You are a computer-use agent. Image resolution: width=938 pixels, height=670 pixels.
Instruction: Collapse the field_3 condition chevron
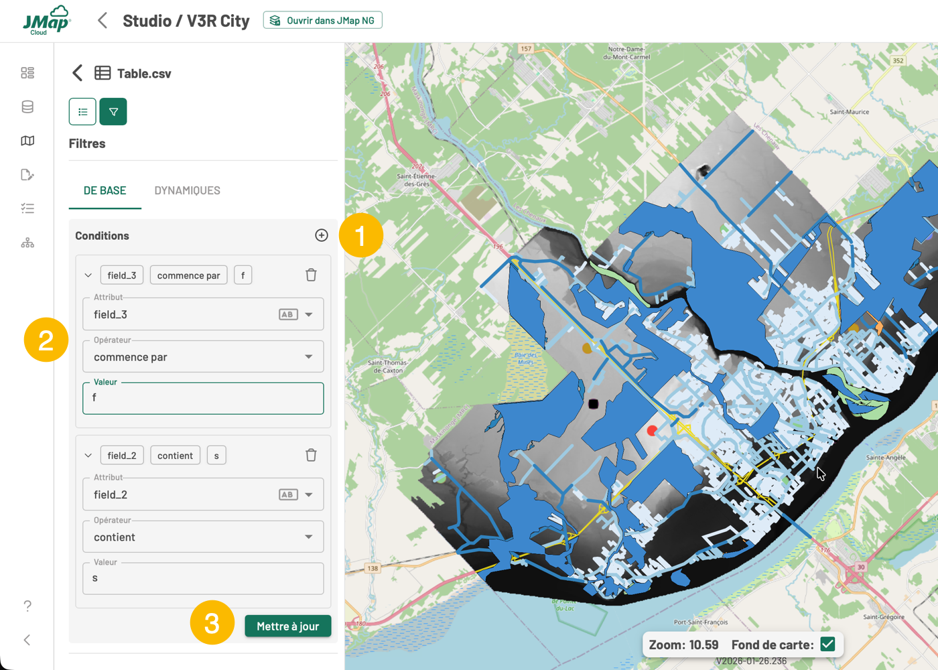(88, 275)
